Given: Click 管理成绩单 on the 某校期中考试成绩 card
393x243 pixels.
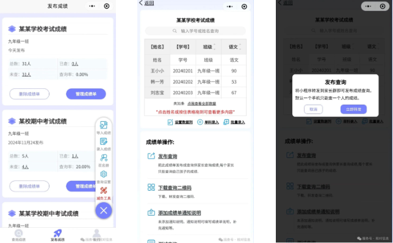Looking at the screenshot, I should (81, 186).
